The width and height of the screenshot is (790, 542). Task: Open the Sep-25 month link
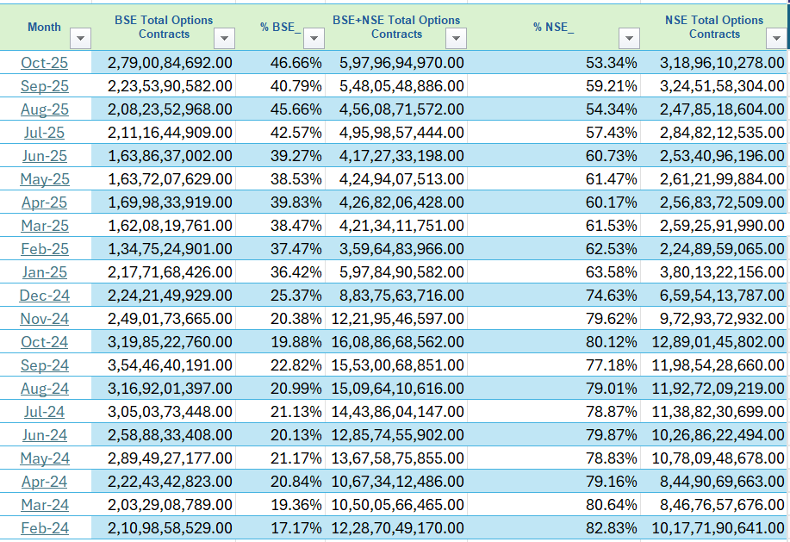44,85
